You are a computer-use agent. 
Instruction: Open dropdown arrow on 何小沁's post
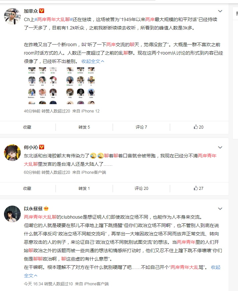[x=220, y=147]
